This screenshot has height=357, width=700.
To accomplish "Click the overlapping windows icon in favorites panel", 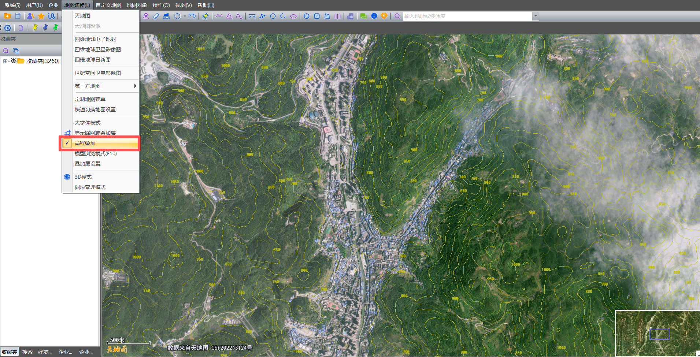I will point(16,51).
